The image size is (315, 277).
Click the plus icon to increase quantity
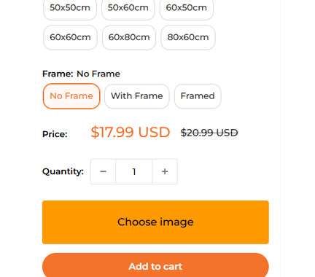(x=165, y=171)
